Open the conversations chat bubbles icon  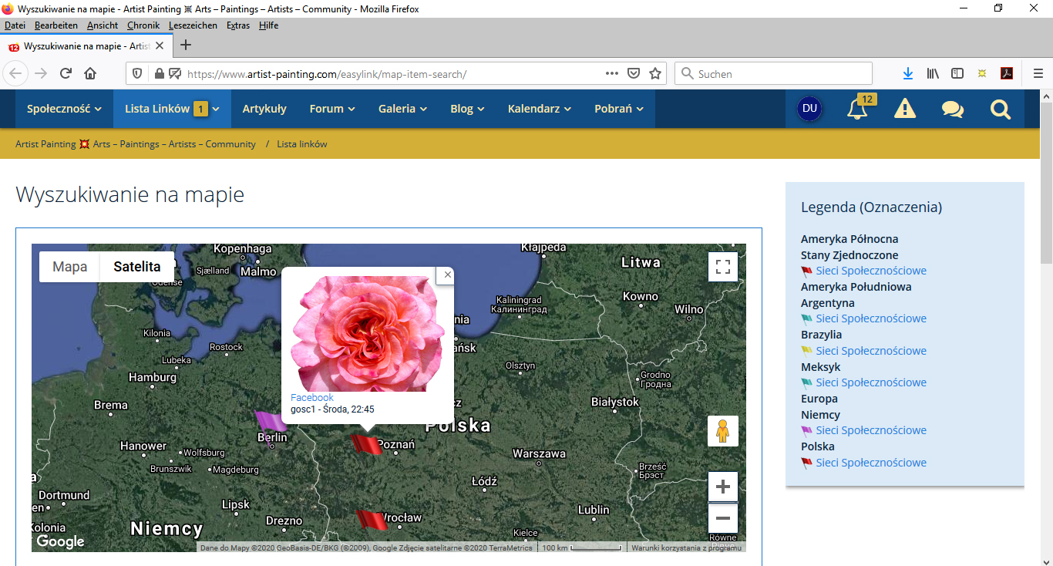[x=952, y=109]
